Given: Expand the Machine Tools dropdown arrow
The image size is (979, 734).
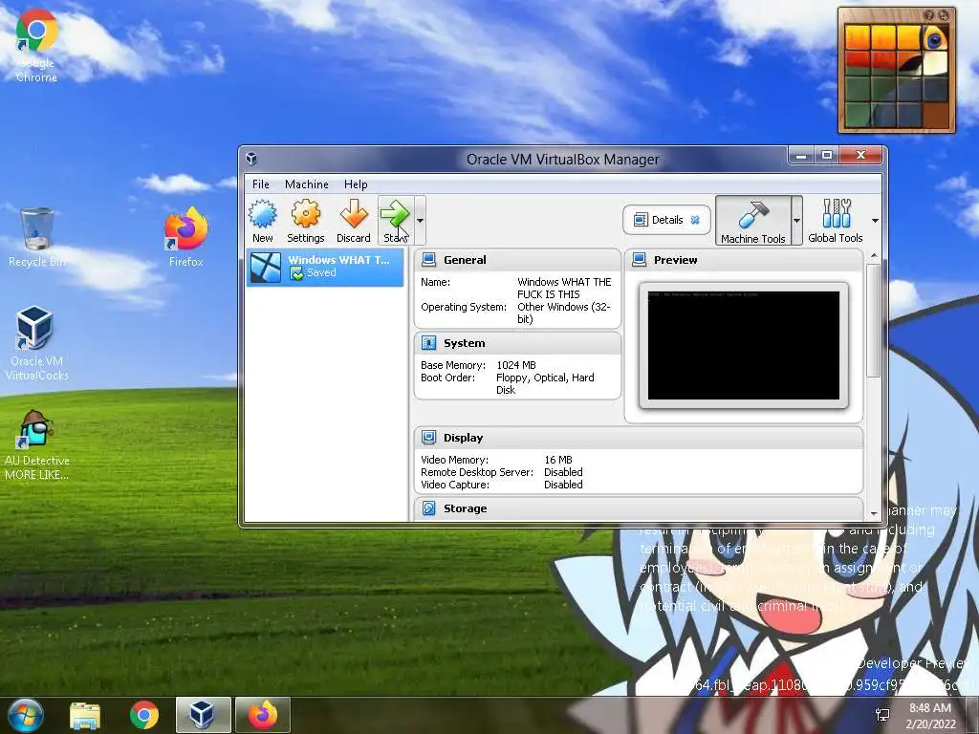Looking at the screenshot, I should pos(796,221).
